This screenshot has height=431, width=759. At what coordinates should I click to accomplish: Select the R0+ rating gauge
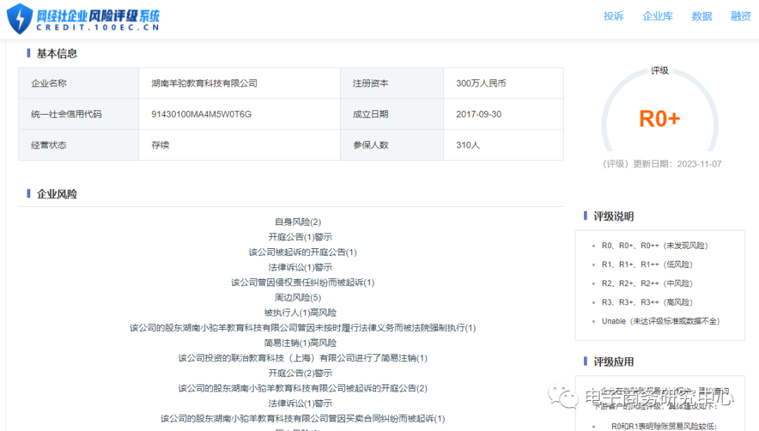pyautogui.click(x=661, y=117)
